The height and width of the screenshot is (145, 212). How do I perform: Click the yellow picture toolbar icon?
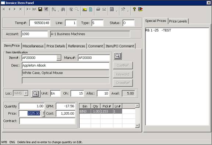[85, 9]
